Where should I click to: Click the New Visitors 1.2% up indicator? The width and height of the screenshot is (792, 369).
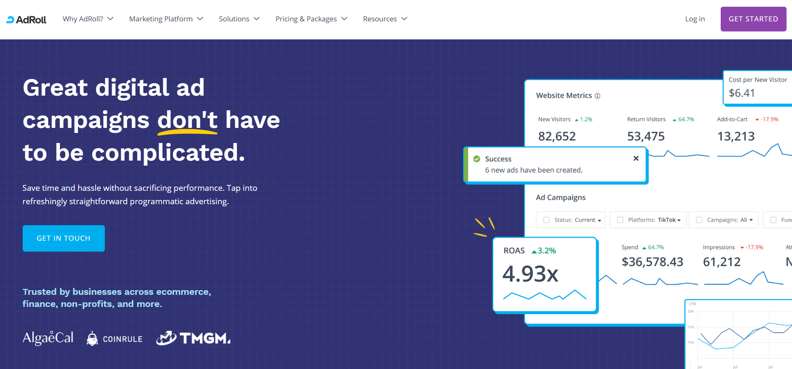point(584,120)
